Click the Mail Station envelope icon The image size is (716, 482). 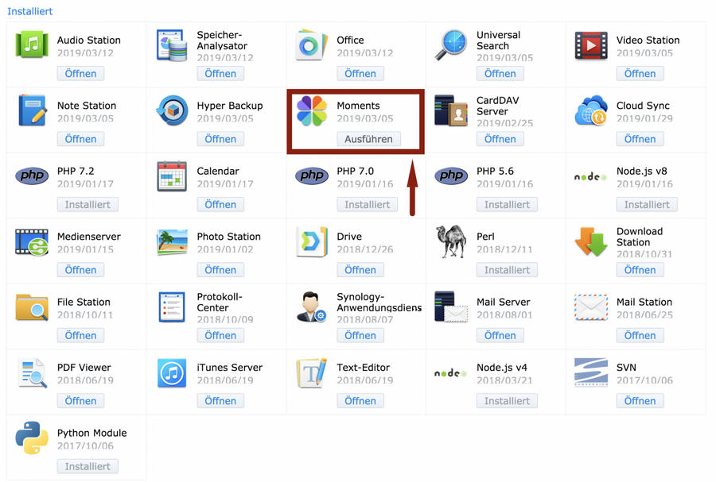click(591, 307)
